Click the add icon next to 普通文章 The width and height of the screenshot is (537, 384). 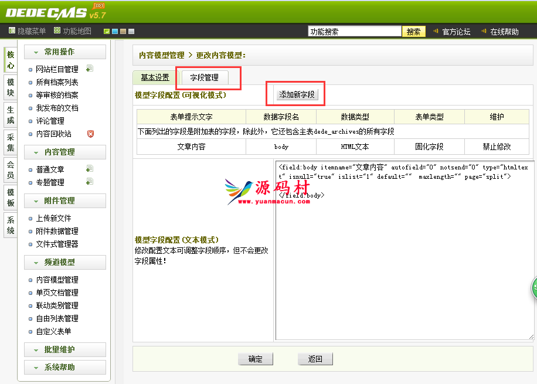click(90, 169)
